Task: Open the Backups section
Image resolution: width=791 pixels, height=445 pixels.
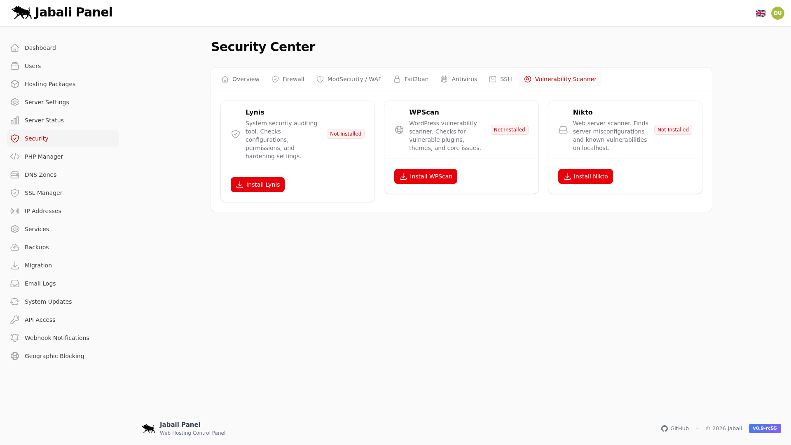Action: [x=36, y=247]
